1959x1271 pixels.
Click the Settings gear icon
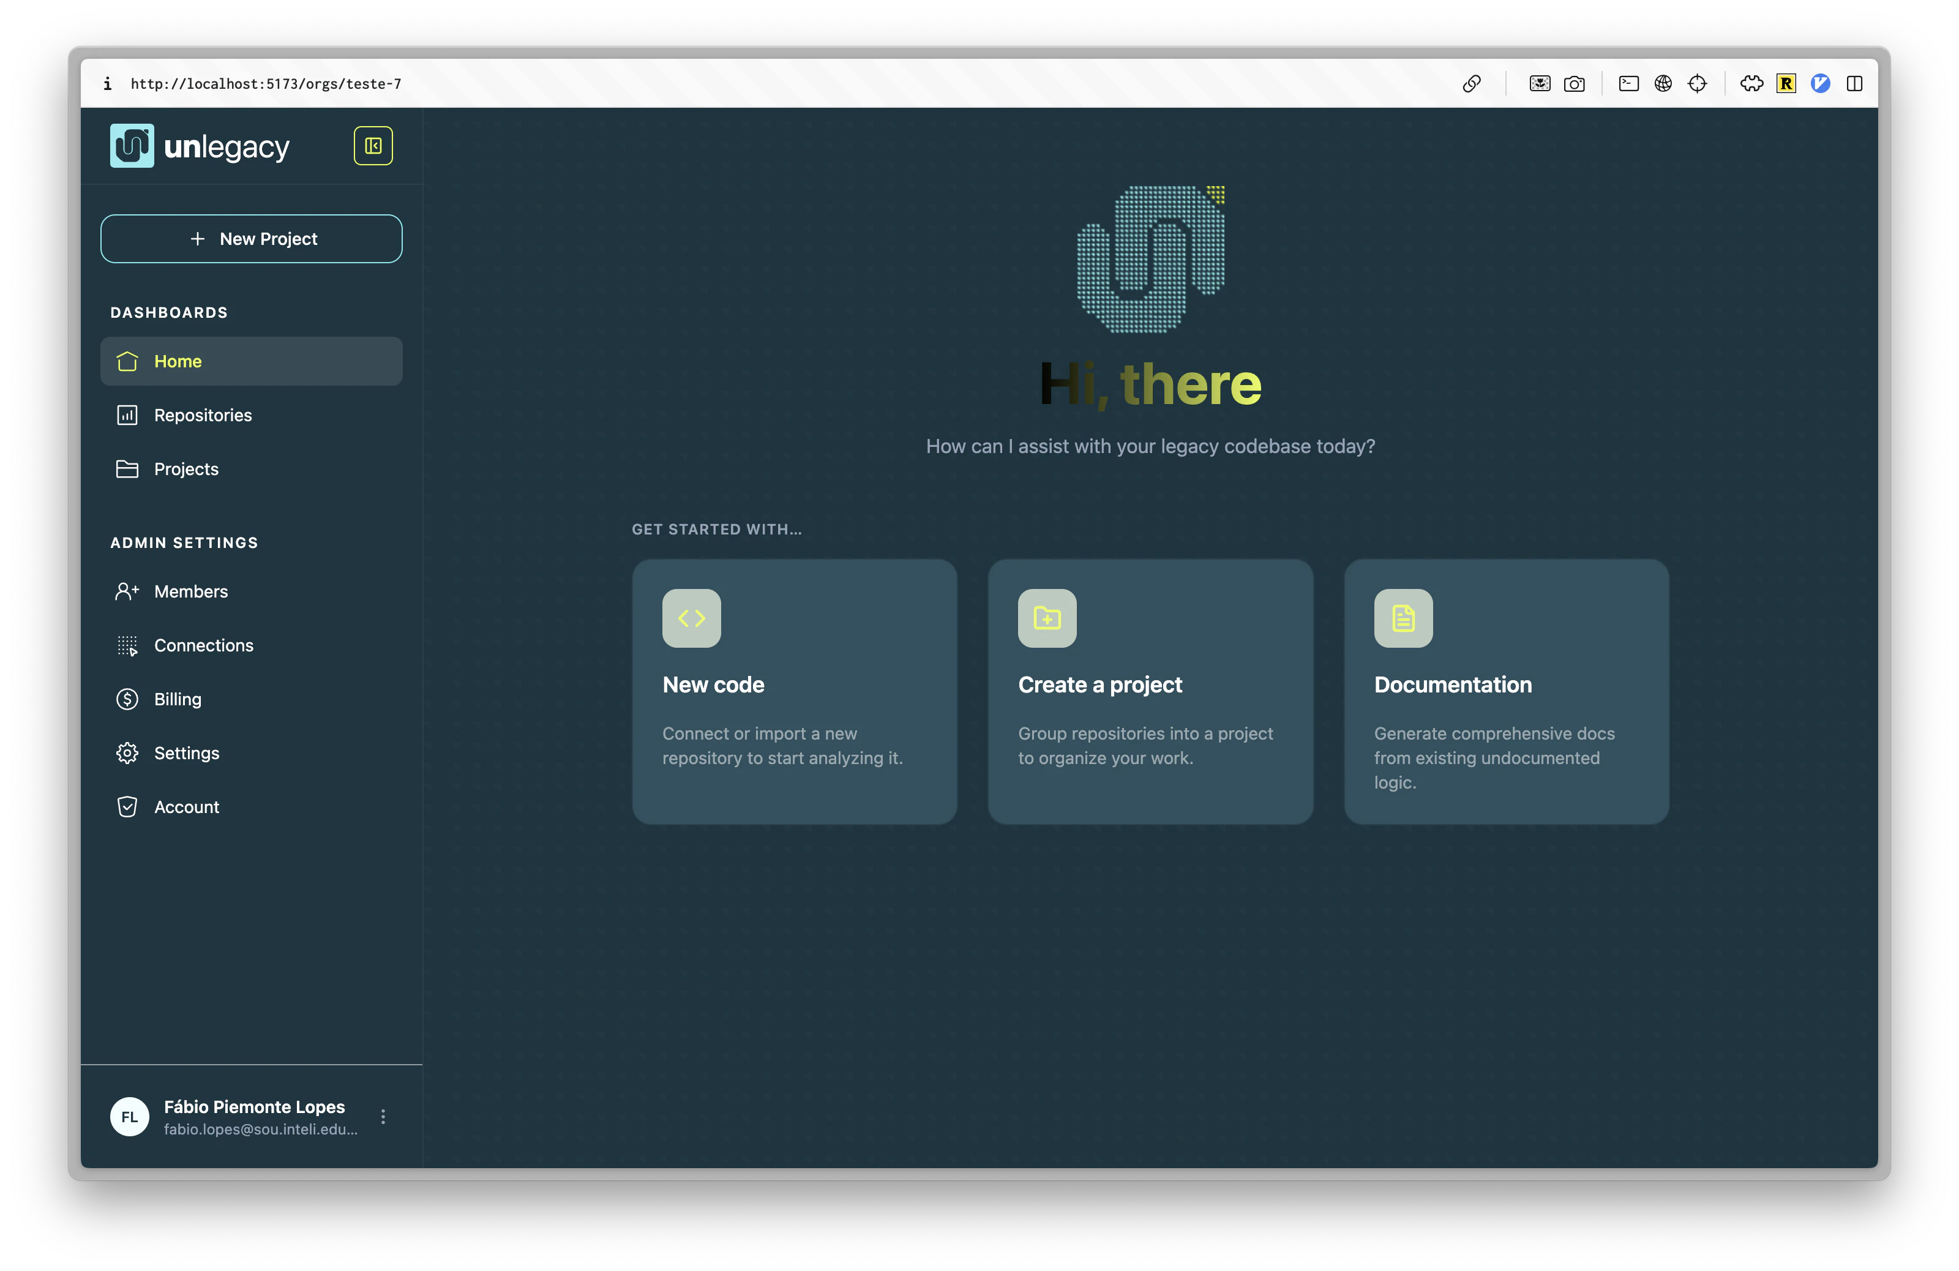[127, 752]
